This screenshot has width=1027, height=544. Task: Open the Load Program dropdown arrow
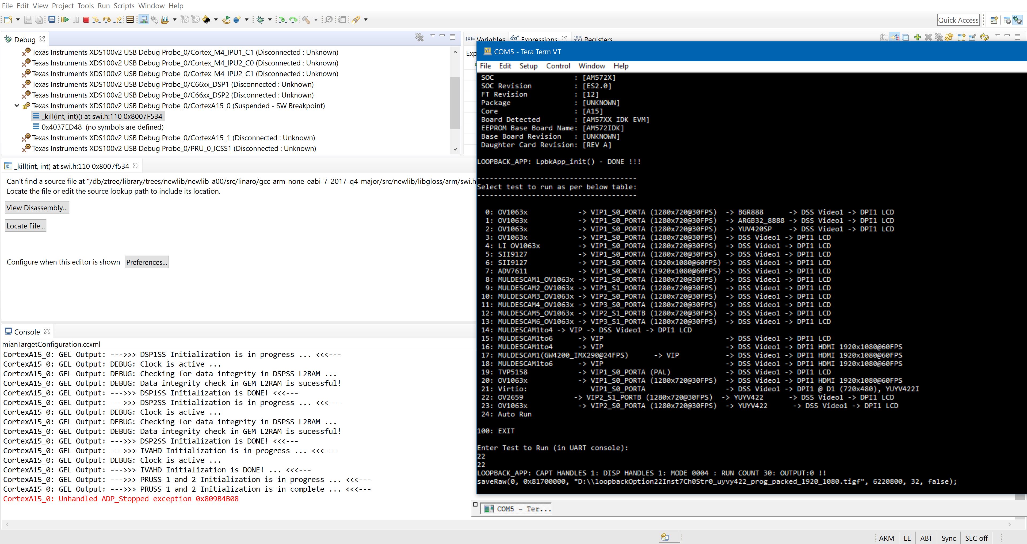[x=175, y=20]
